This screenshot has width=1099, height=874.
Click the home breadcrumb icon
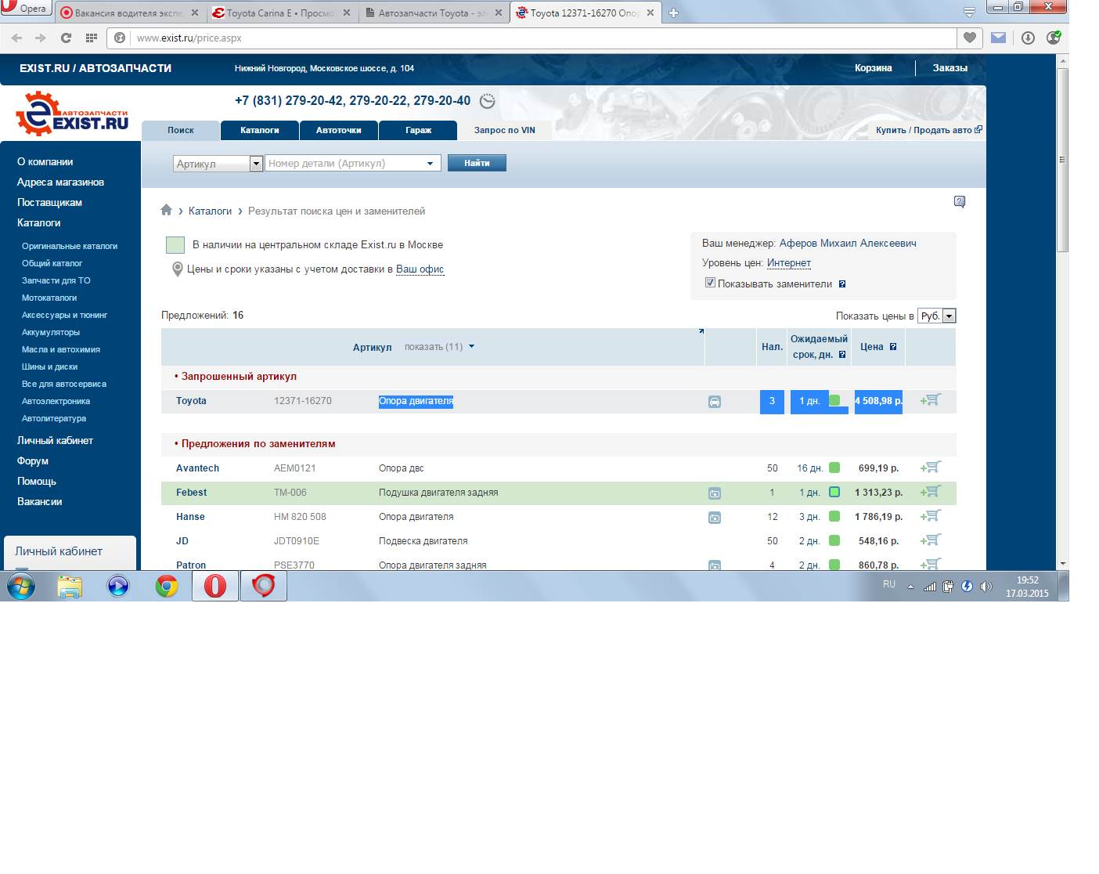[x=166, y=210]
